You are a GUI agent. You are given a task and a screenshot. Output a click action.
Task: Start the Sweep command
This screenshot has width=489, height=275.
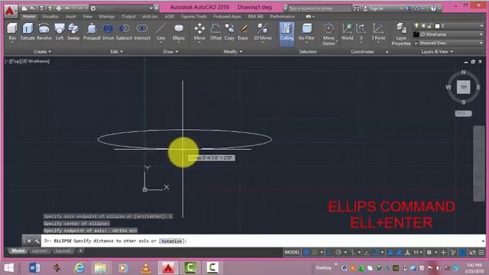tap(73, 32)
